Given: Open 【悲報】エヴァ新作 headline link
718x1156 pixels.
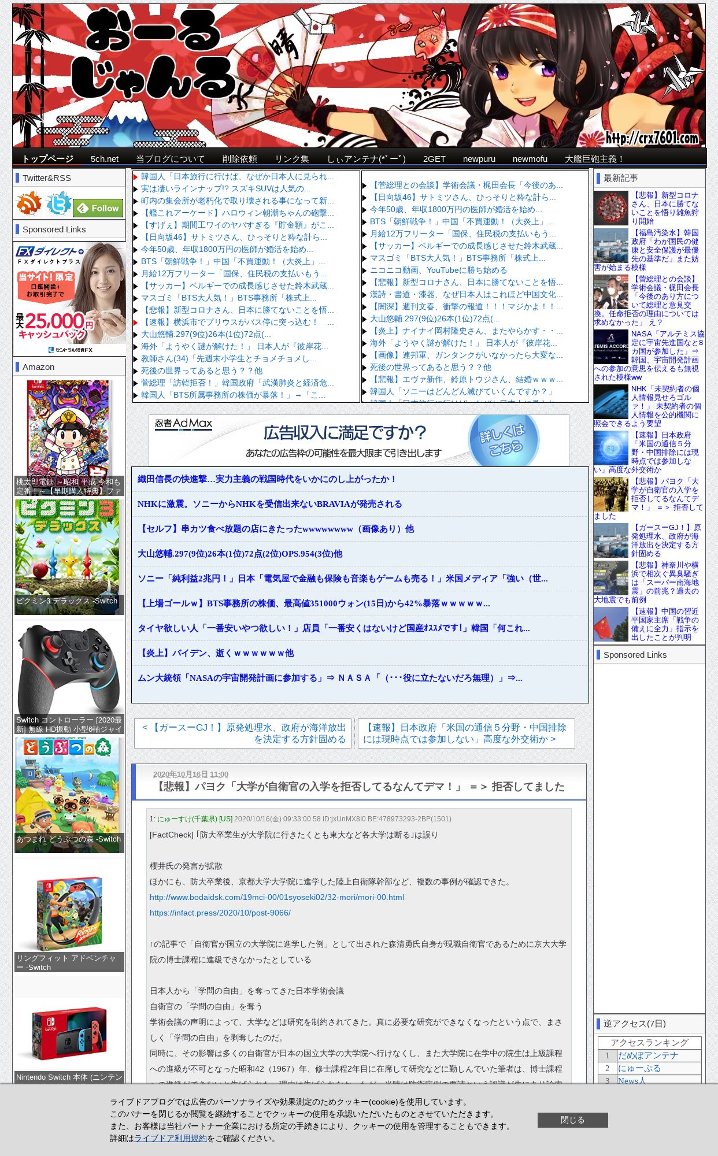Looking at the screenshot, I should [466, 379].
